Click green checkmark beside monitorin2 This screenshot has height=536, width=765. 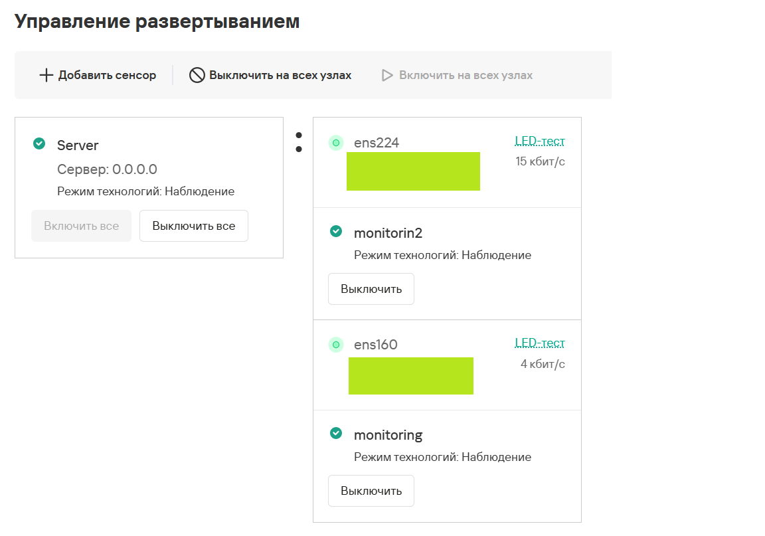(336, 231)
